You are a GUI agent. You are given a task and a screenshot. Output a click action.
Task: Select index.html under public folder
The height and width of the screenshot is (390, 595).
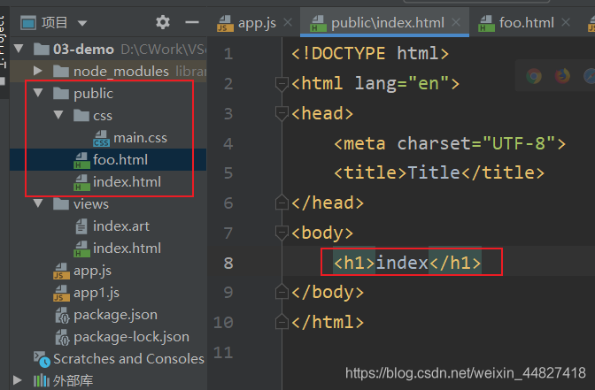coord(127,182)
